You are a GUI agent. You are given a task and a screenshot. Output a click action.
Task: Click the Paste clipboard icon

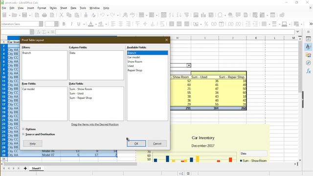pyautogui.click(x=77, y=15)
